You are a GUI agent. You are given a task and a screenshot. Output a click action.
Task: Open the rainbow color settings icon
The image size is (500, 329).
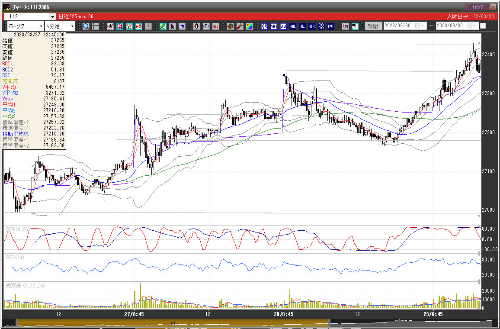(250, 26)
